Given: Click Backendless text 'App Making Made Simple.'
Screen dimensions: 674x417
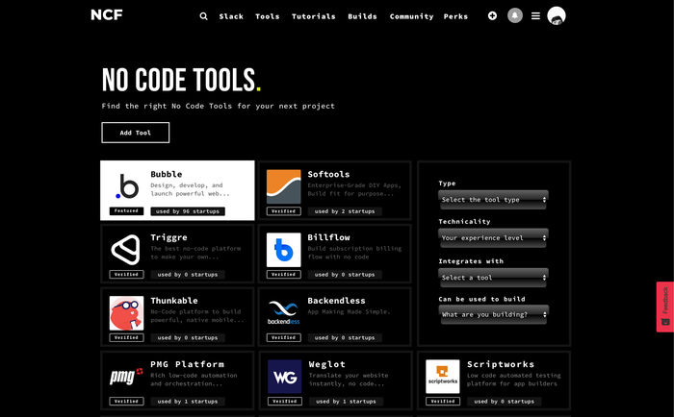Looking at the screenshot, I should [x=349, y=311].
